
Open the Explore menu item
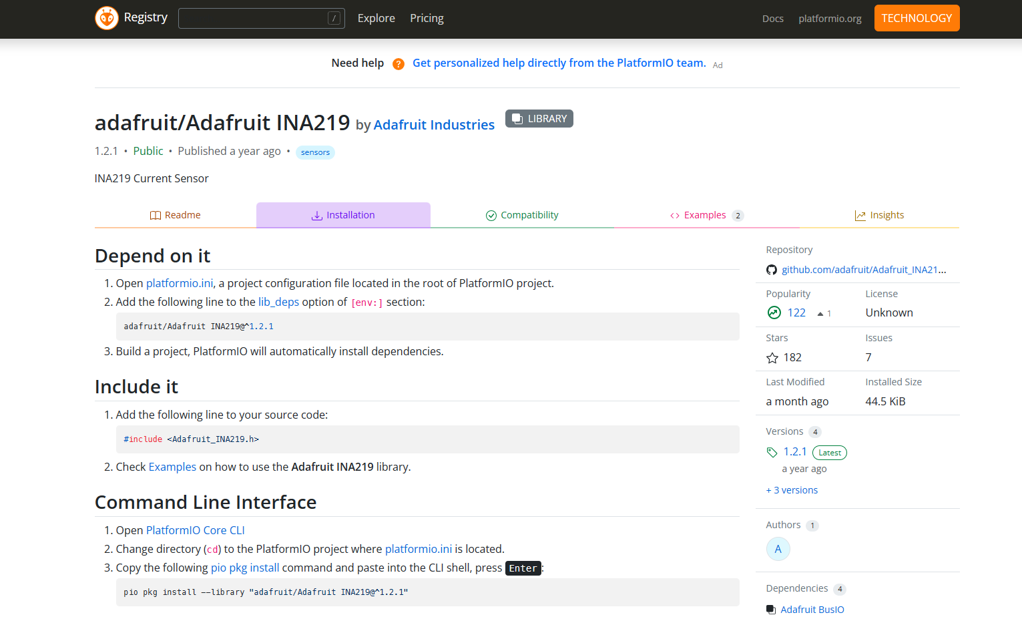(376, 18)
